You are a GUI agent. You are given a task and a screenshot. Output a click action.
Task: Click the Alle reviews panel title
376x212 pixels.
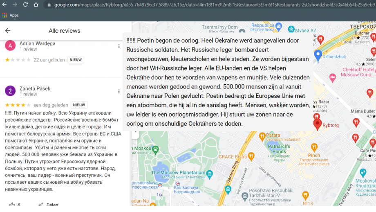click(x=65, y=31)
